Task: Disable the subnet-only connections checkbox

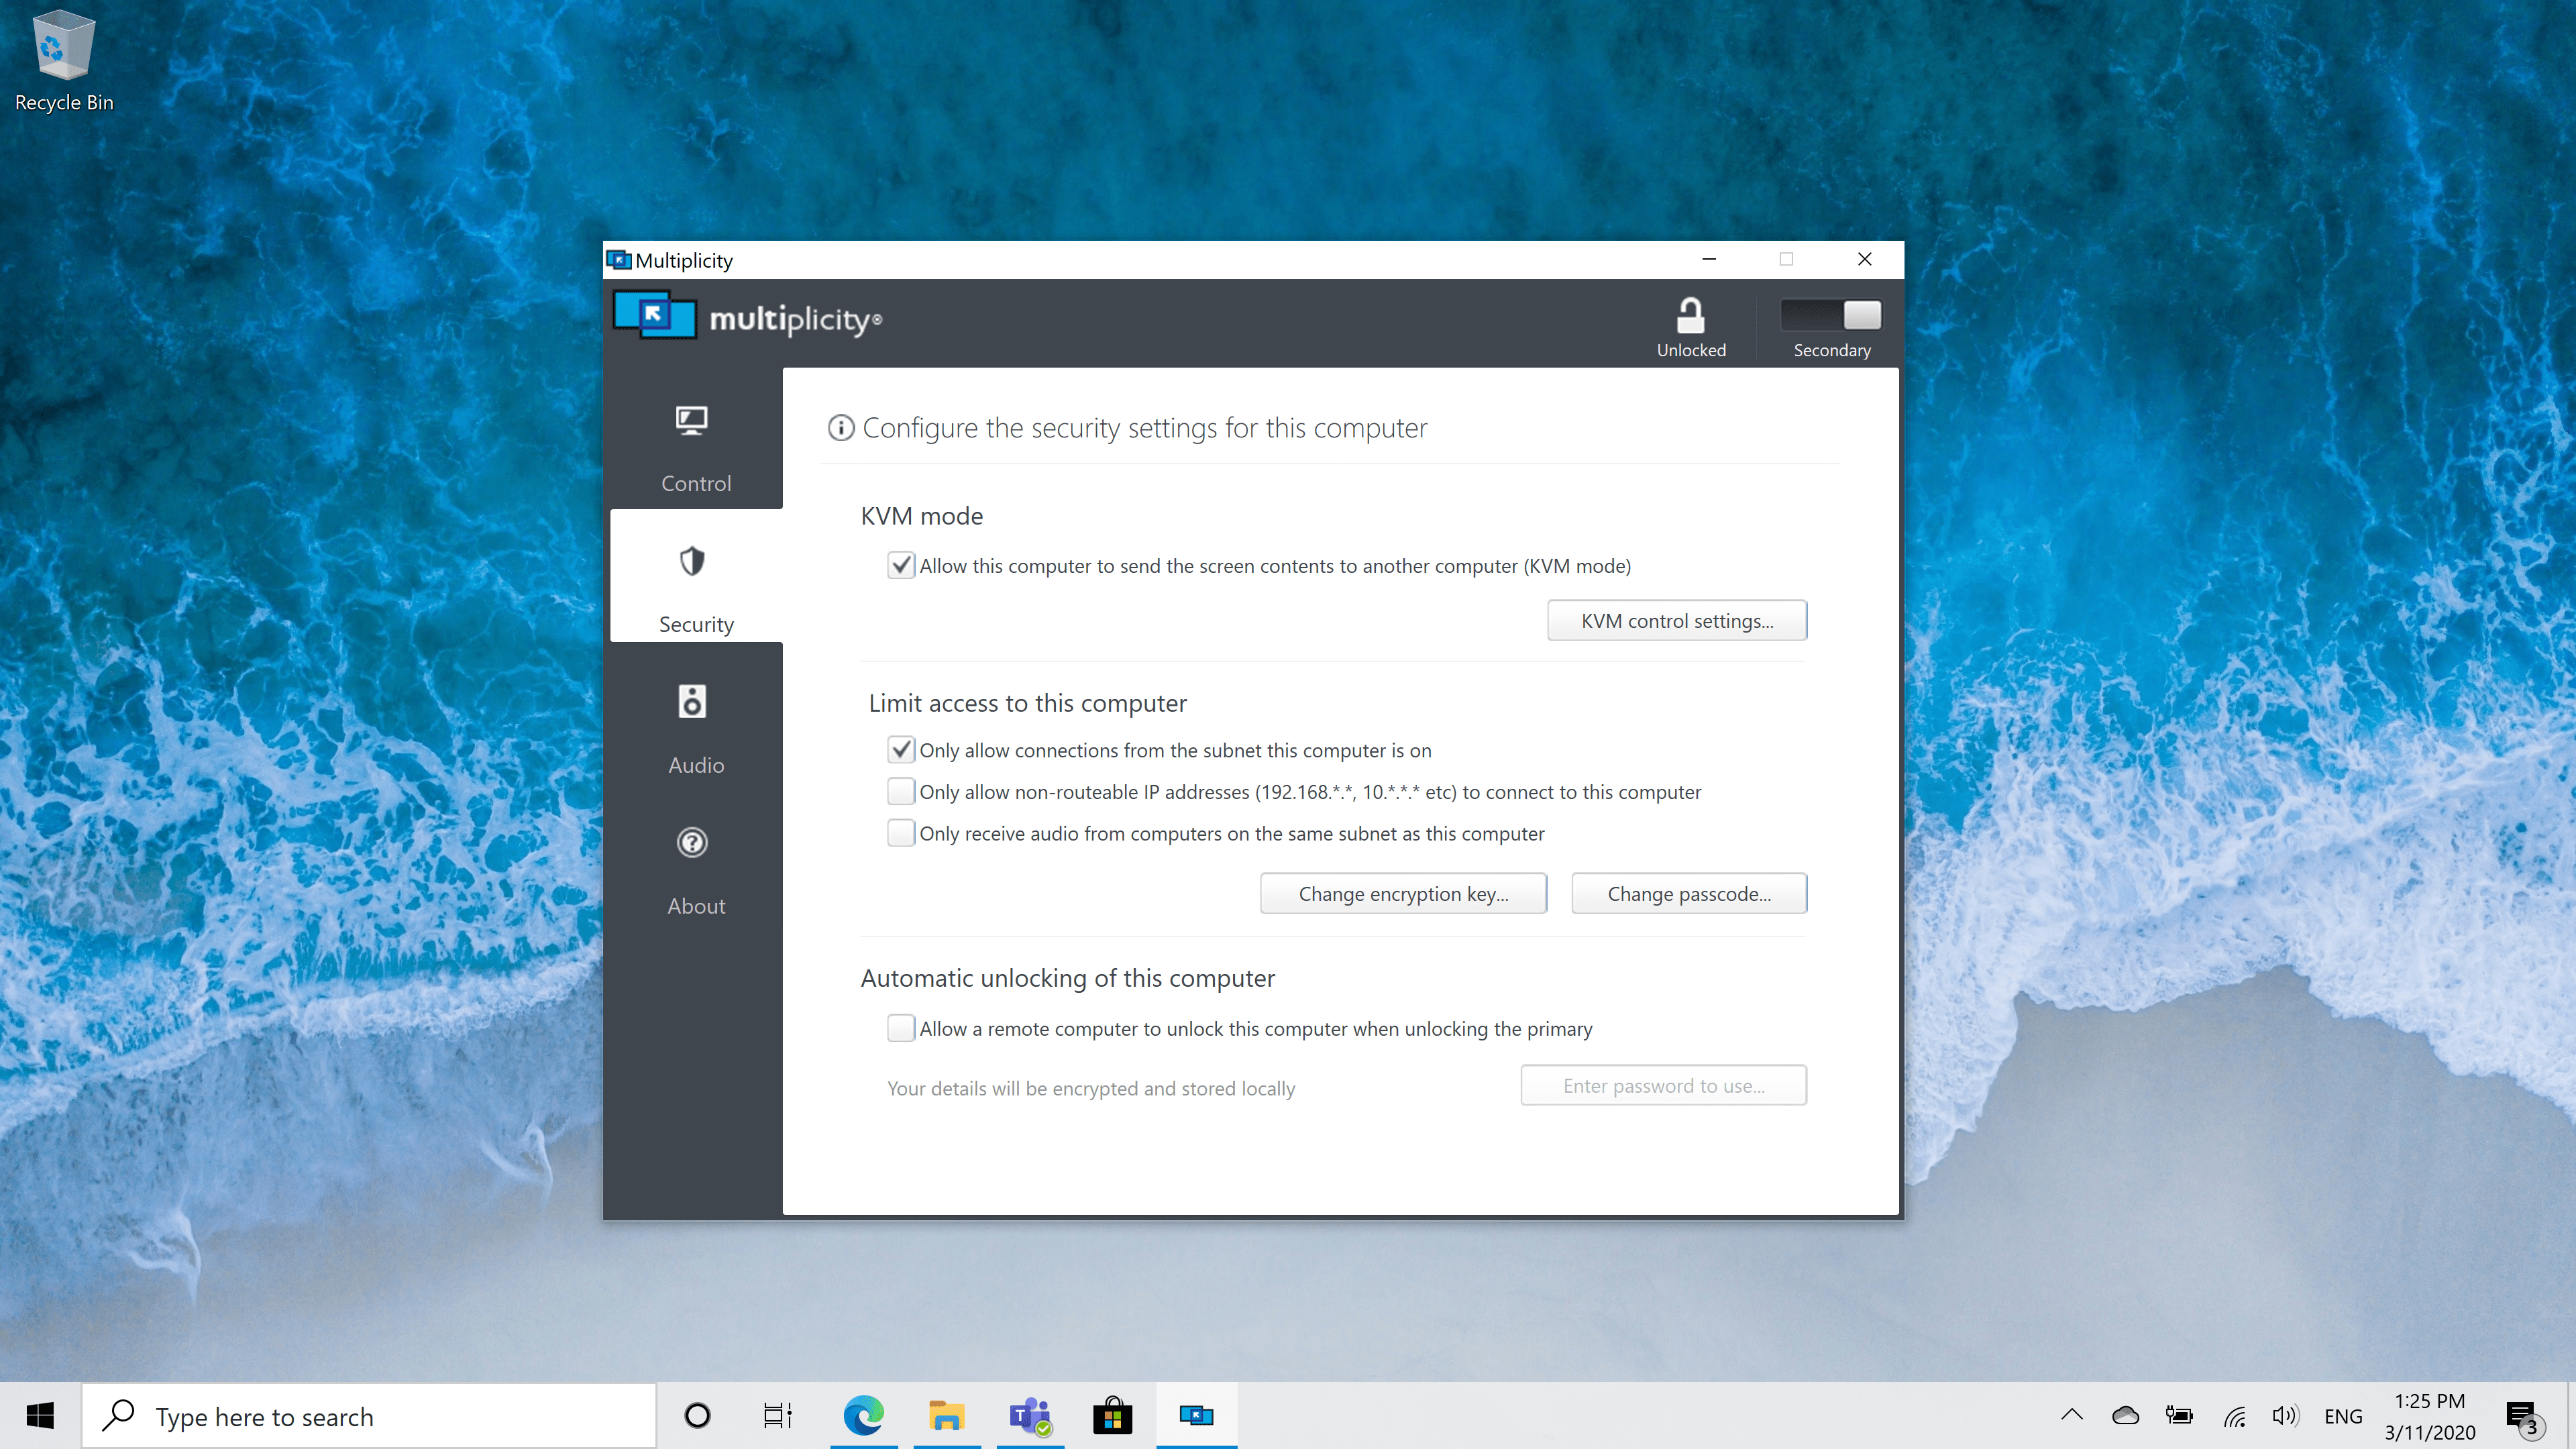Action: coord(900,750)
